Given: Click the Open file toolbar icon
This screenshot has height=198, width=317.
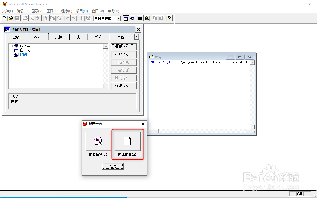Looking at the screenshot, I should tap(11, 19).
